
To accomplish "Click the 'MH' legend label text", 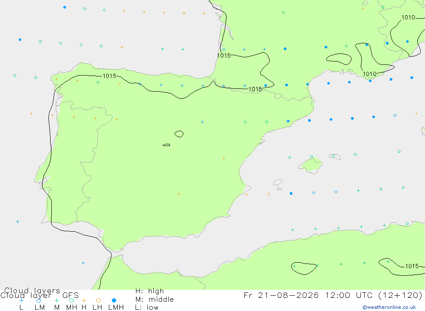I will [71, 308].
